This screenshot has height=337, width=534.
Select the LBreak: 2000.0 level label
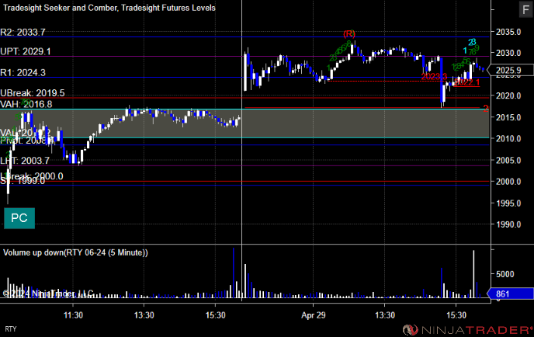[32, 175]
